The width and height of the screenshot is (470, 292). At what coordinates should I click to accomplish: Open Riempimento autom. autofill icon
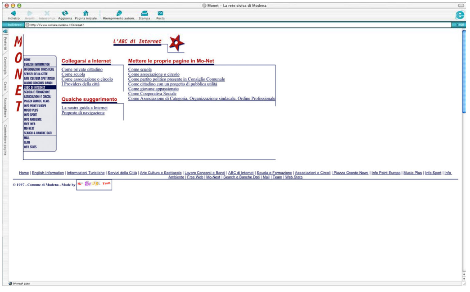119,13
